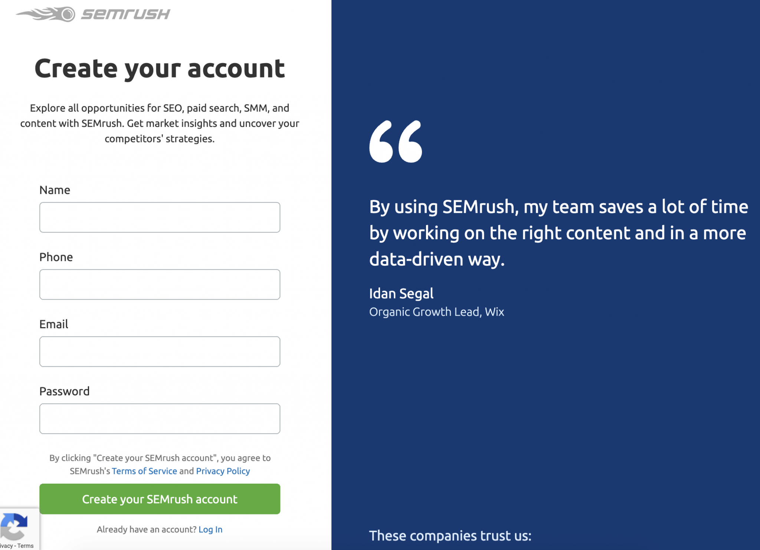The image size is (760, 550).
Task: Focus the Phone input field
Action: tap(160, 284)
